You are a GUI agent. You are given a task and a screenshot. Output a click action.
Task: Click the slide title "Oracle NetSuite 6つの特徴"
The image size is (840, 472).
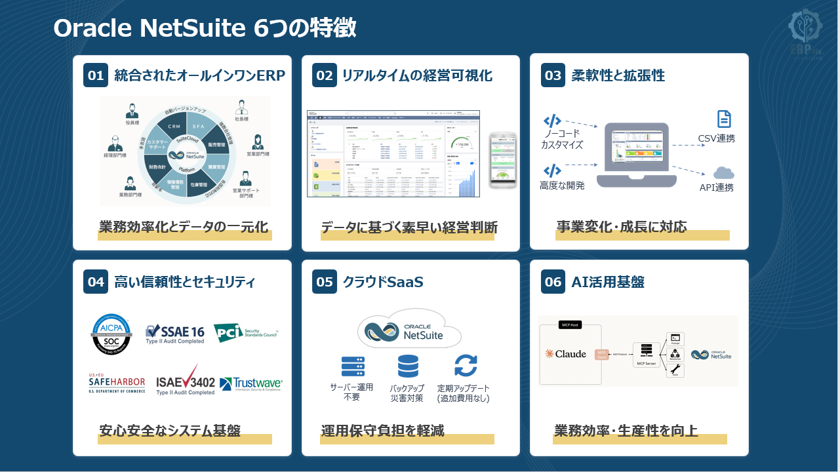(x=205, y=28)
